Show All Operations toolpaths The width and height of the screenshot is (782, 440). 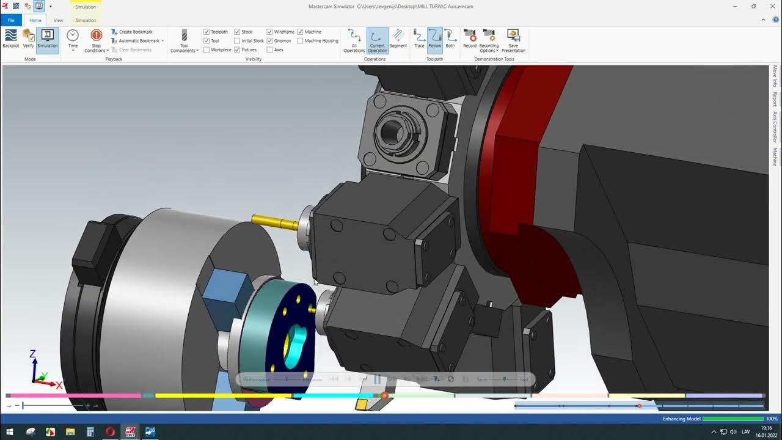click(x=354, y=40)
